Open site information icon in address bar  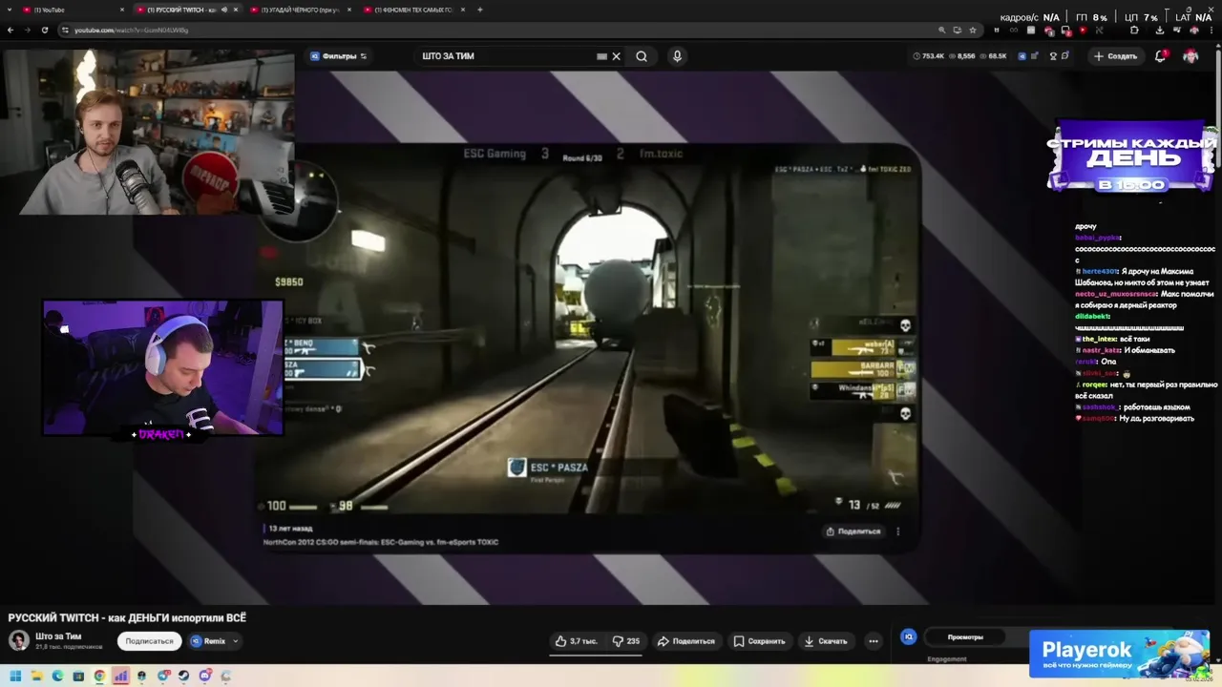65,30
